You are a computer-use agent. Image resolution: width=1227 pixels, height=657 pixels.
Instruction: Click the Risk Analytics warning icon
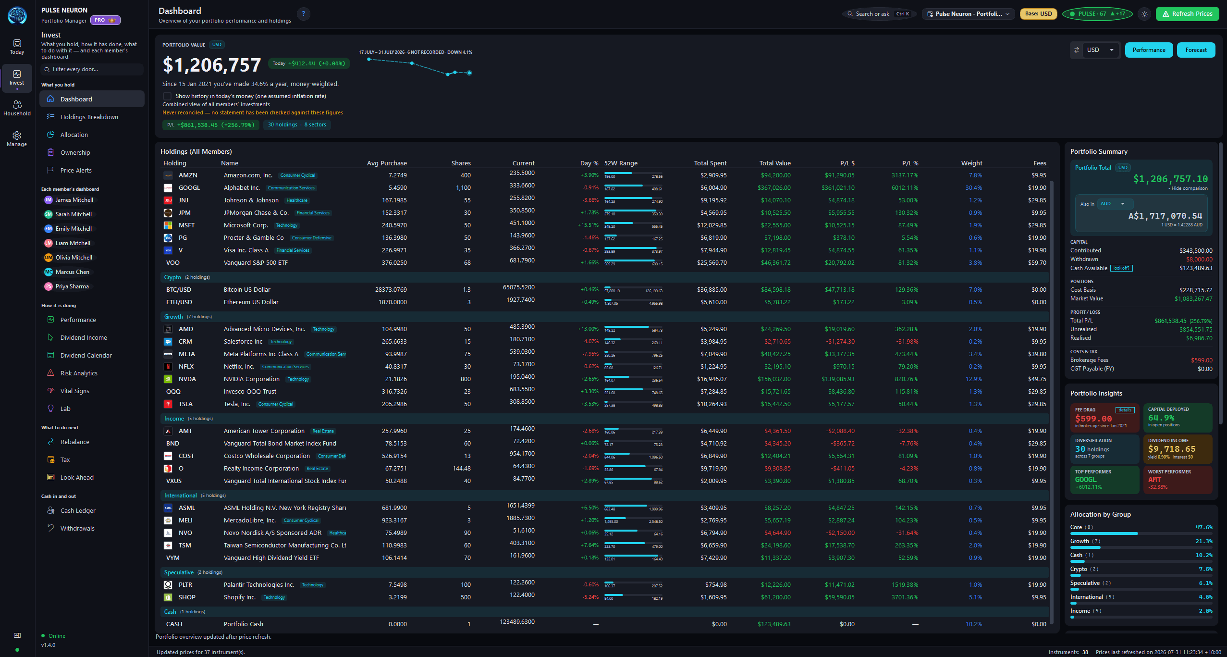(x=50, y=373)
